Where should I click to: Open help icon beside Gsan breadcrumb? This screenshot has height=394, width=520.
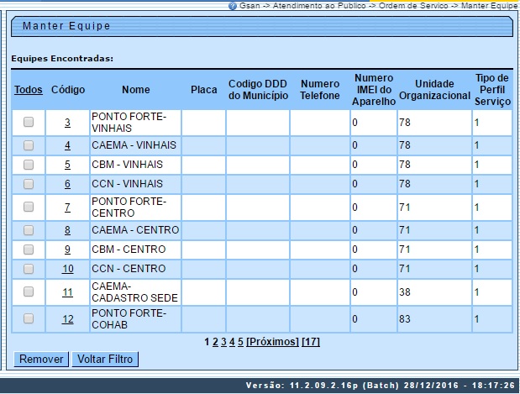[x=233, y=6]
